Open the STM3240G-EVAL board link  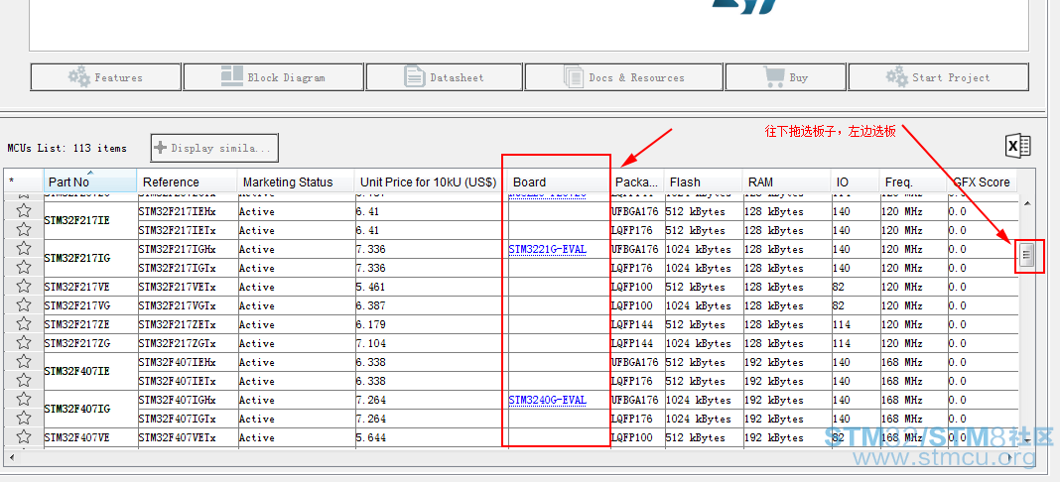tap(548, 401)
